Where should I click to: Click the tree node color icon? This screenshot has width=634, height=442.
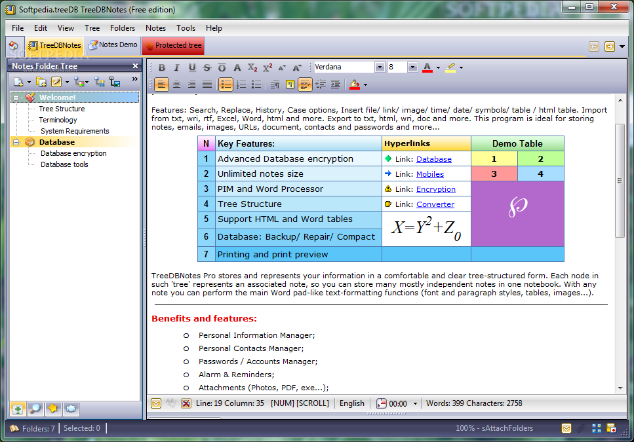pyautogui.click(x=79, y=83)
